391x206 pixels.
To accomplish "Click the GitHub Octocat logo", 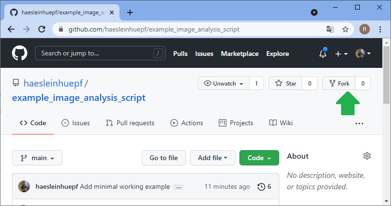I will point(20,54).
